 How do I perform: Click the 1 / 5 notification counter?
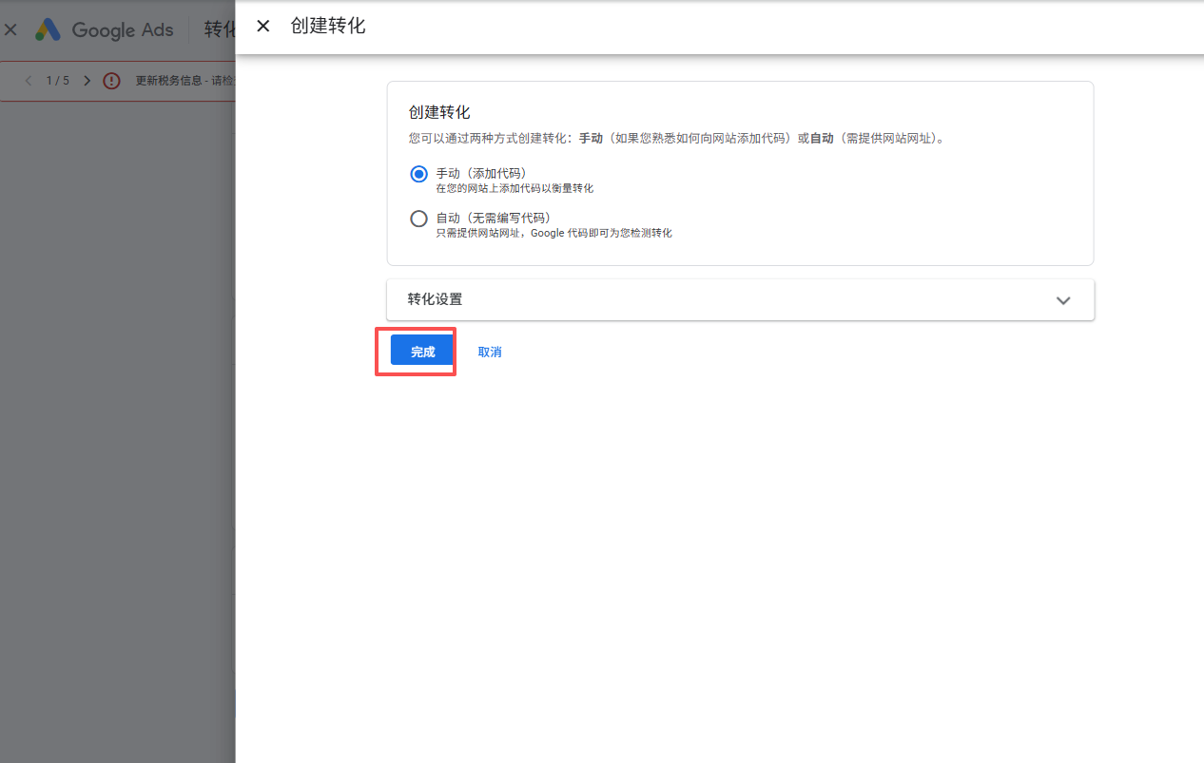pos(58,81)
